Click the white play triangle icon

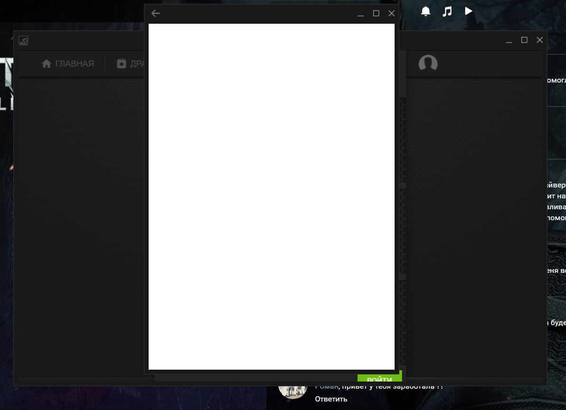tap(469, 11)
